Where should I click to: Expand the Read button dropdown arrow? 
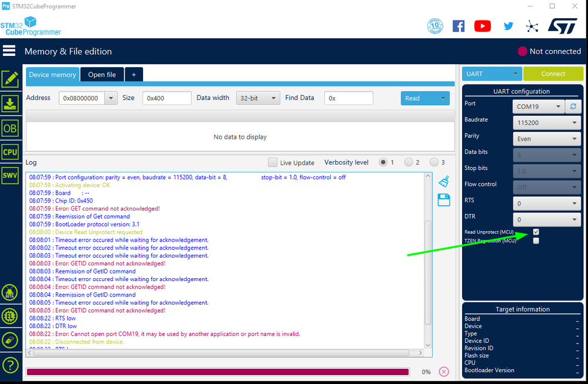(443, 98)
